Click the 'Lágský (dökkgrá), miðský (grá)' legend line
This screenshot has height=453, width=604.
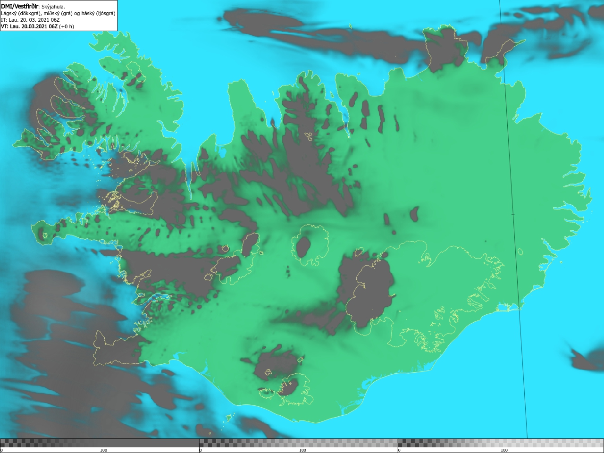coord(58,13)
